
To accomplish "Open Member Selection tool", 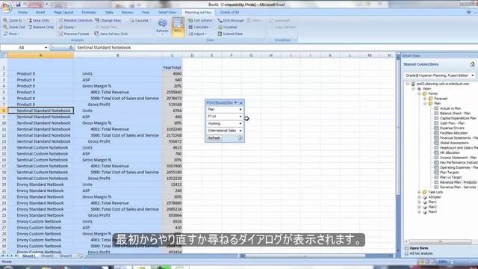I will pyautogui.click(x=75, y=20).
